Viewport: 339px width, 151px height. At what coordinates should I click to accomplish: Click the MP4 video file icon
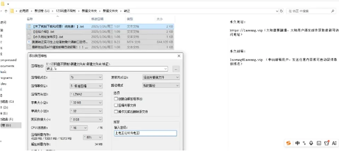coord(29,42)
